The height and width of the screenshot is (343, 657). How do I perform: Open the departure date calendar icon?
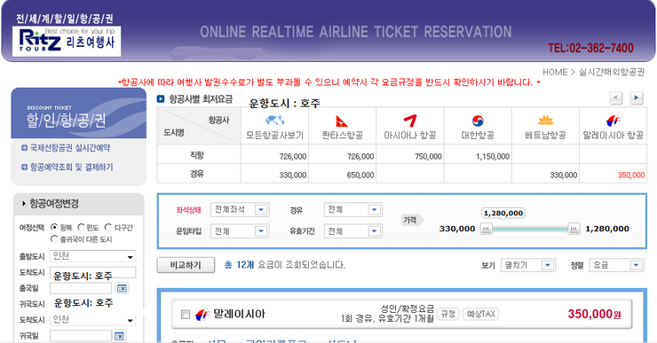click(122, 288)
